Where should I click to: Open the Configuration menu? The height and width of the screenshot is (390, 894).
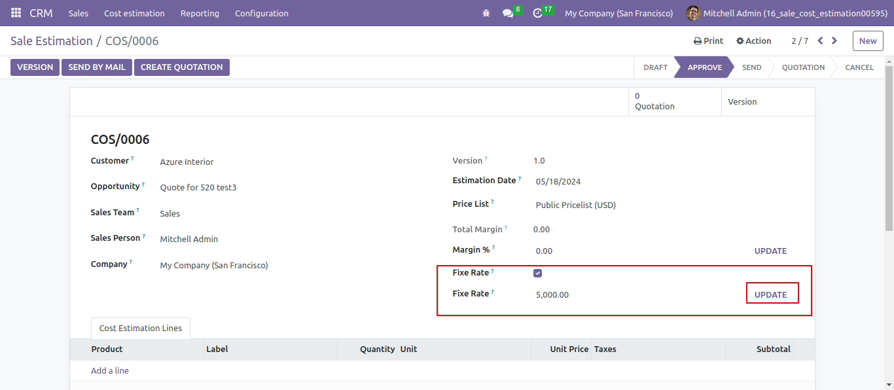(262, 13)
